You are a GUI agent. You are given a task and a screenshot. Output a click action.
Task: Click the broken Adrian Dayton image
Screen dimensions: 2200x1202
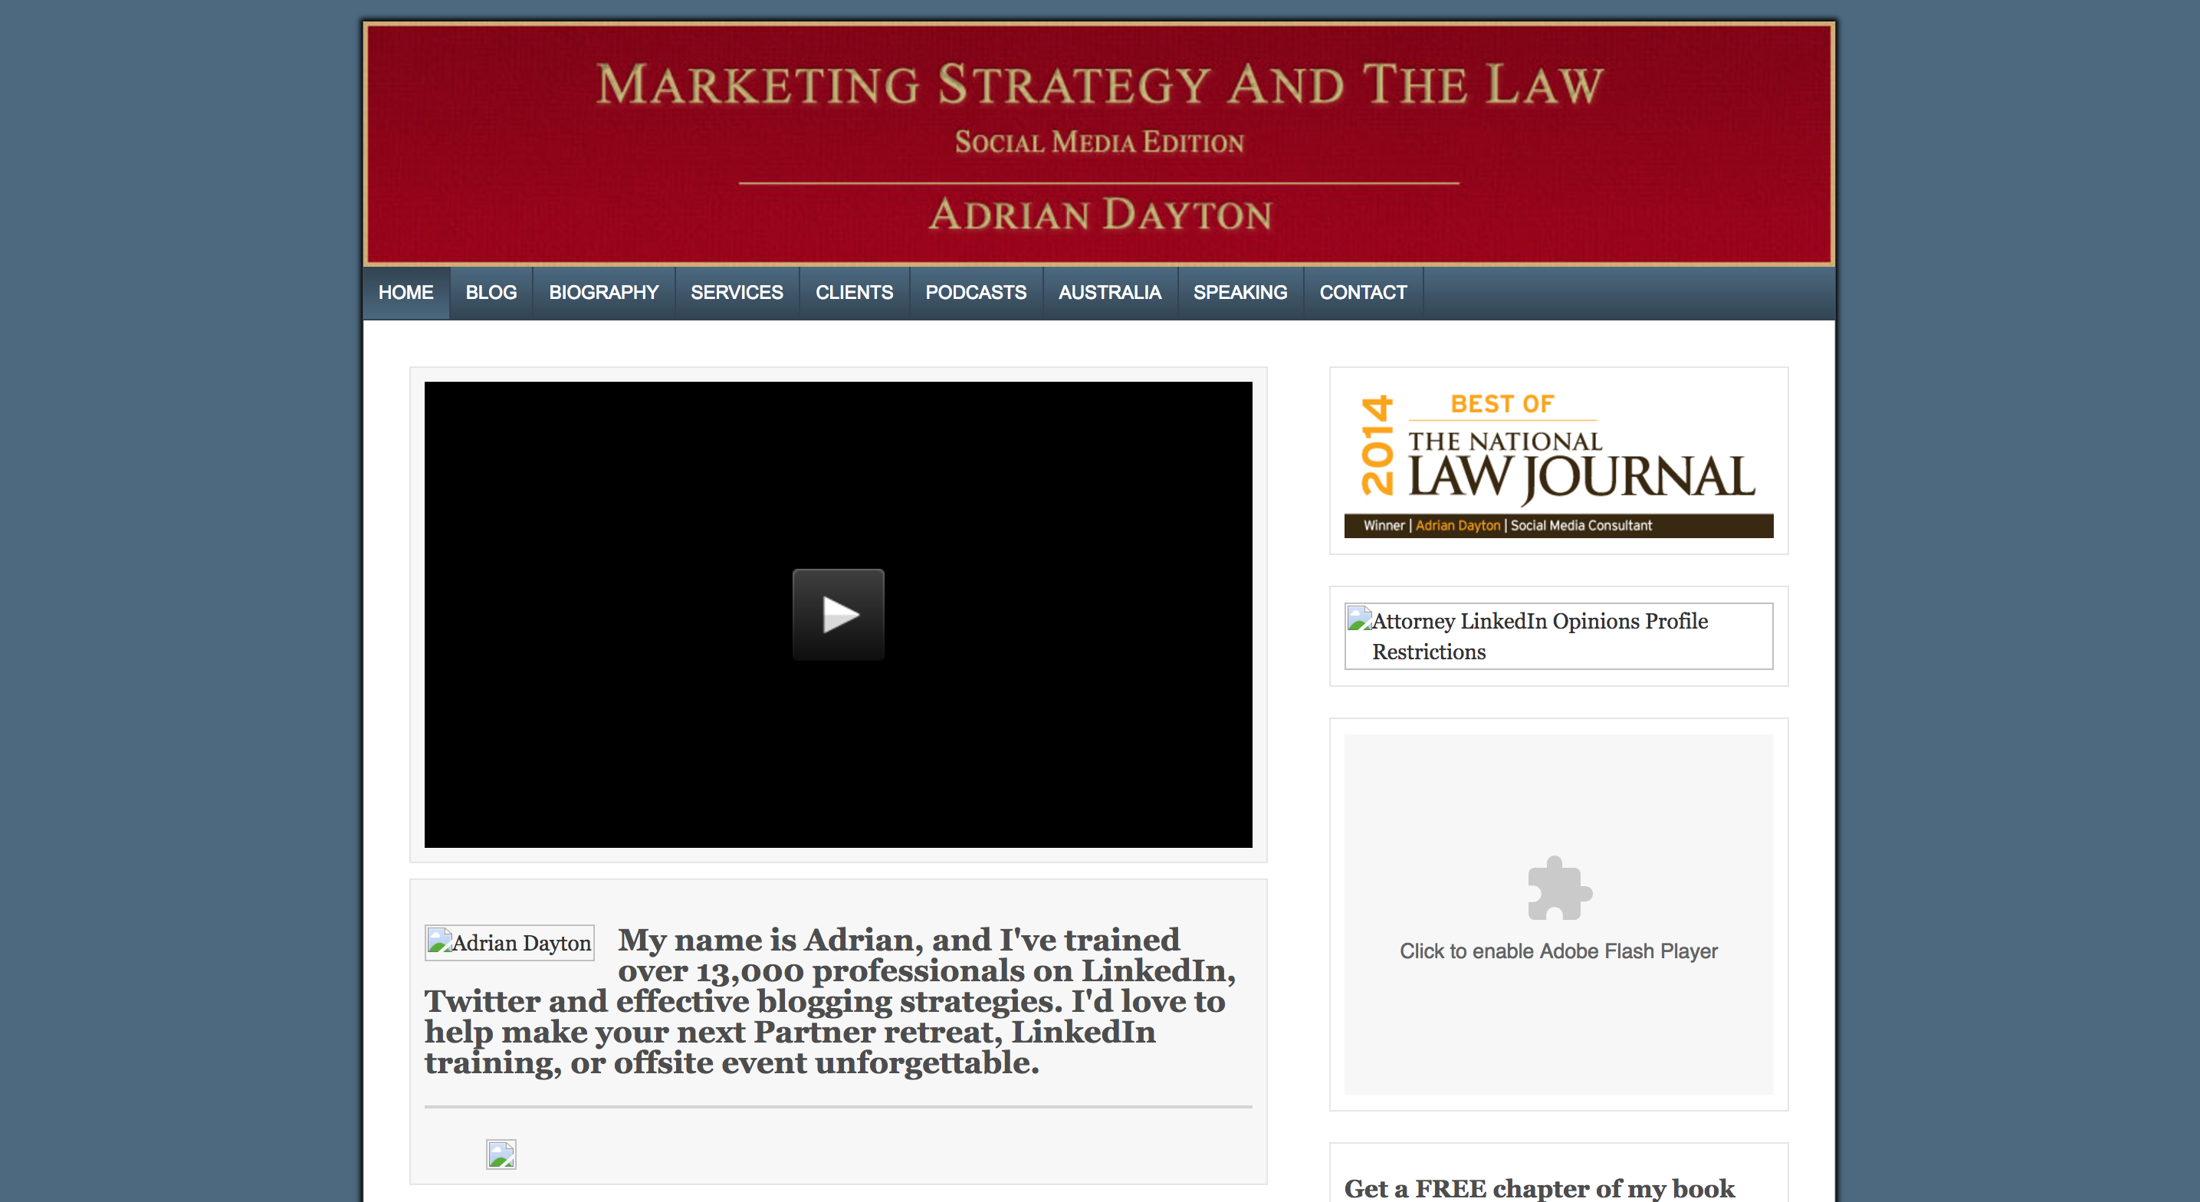(509, 942)
